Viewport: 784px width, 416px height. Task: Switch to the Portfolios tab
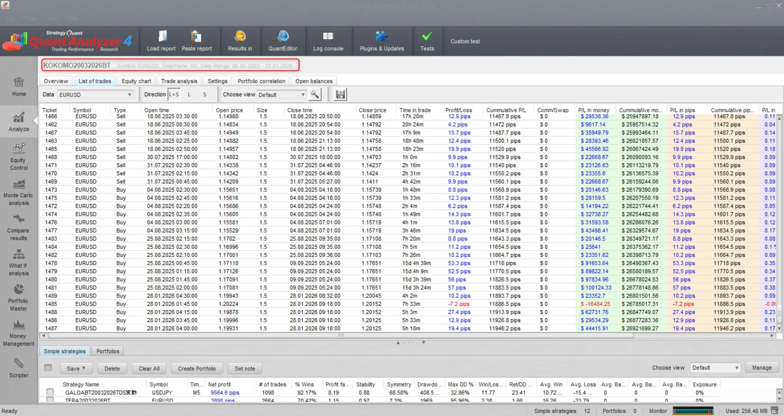coord(108,351)
